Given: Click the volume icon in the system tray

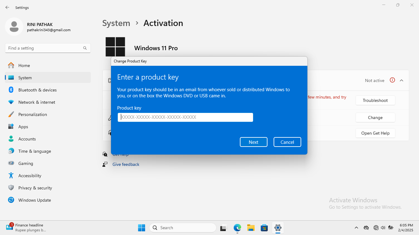Looking at the screenshot, I should click(383, 228).
